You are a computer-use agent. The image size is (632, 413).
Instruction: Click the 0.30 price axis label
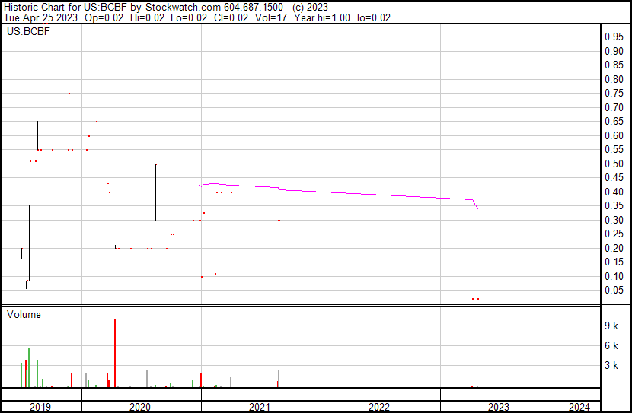click(614, 220)
